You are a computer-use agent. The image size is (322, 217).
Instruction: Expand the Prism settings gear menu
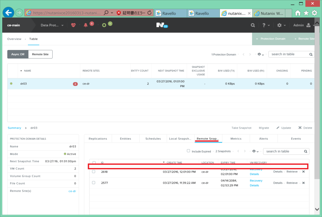click(281, 25)
